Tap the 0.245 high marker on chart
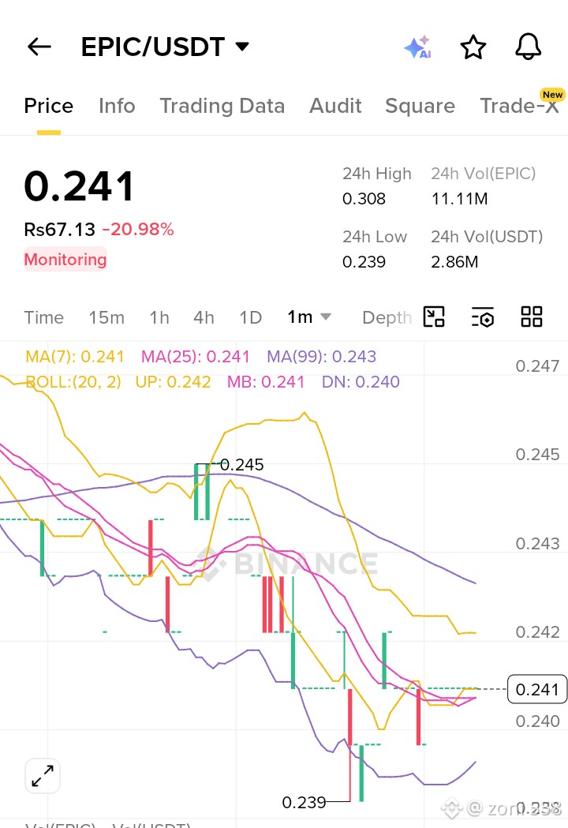The height and width of the screenshot is (828, 568). coord(241,465)
